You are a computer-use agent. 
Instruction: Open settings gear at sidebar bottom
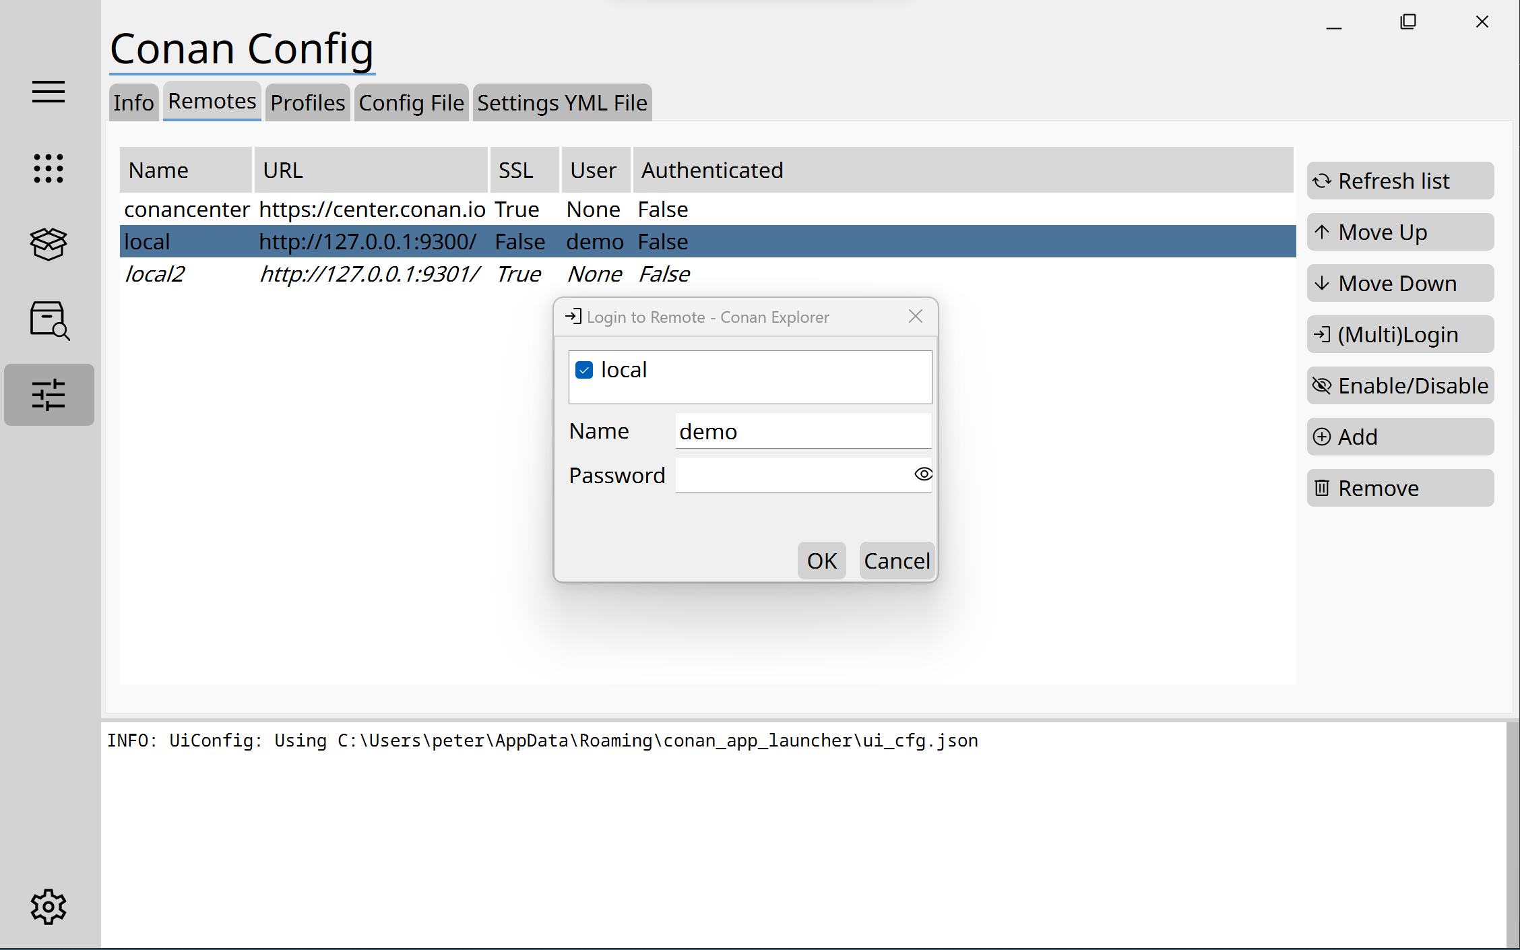tap(49, 906)
